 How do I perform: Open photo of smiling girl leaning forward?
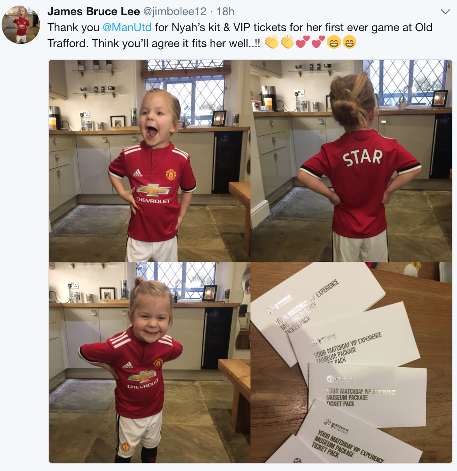[149, 362]
